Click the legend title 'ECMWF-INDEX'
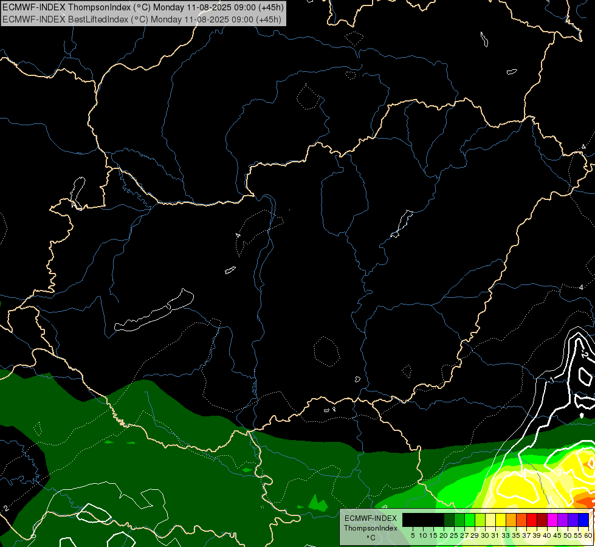Viewport: 595px width, 547px height. point(371,518)
